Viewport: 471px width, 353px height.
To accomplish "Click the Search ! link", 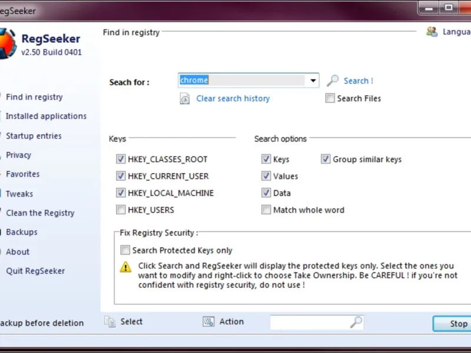I will pos(359,81).
